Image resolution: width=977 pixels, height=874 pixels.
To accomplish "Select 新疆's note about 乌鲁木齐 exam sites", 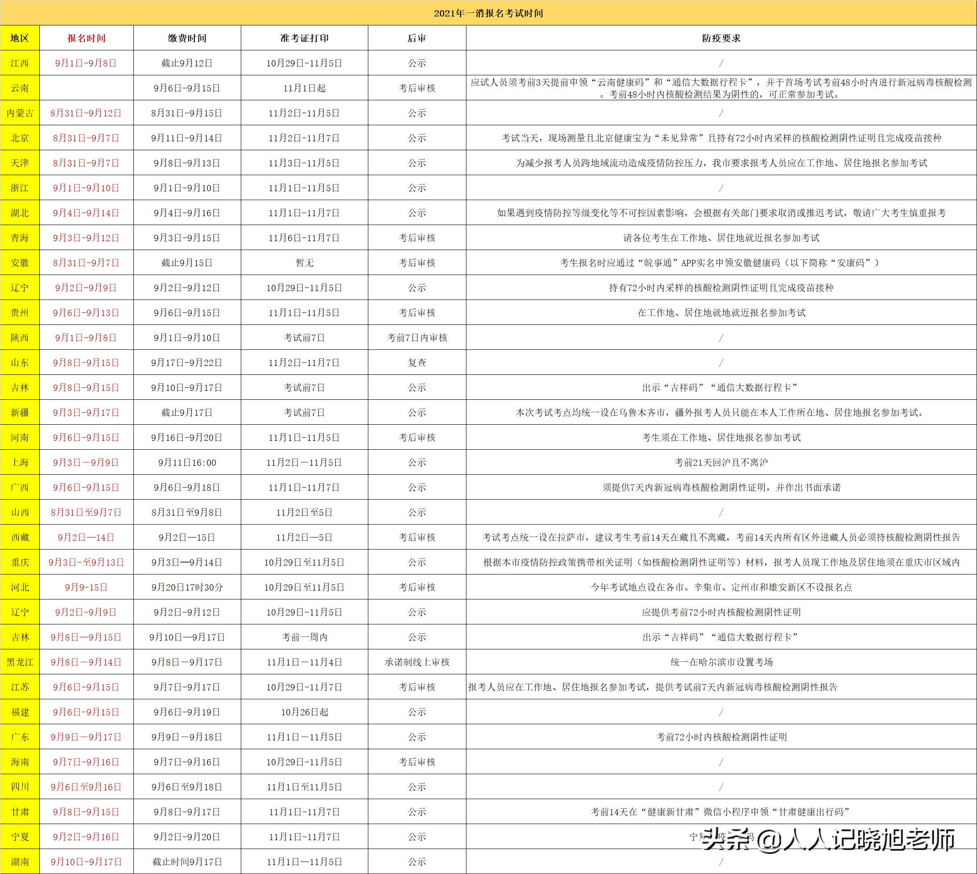I will coord(720,412).
